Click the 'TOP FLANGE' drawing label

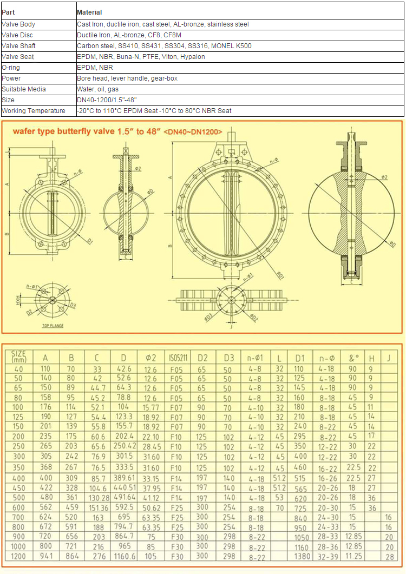coord(53,326)
